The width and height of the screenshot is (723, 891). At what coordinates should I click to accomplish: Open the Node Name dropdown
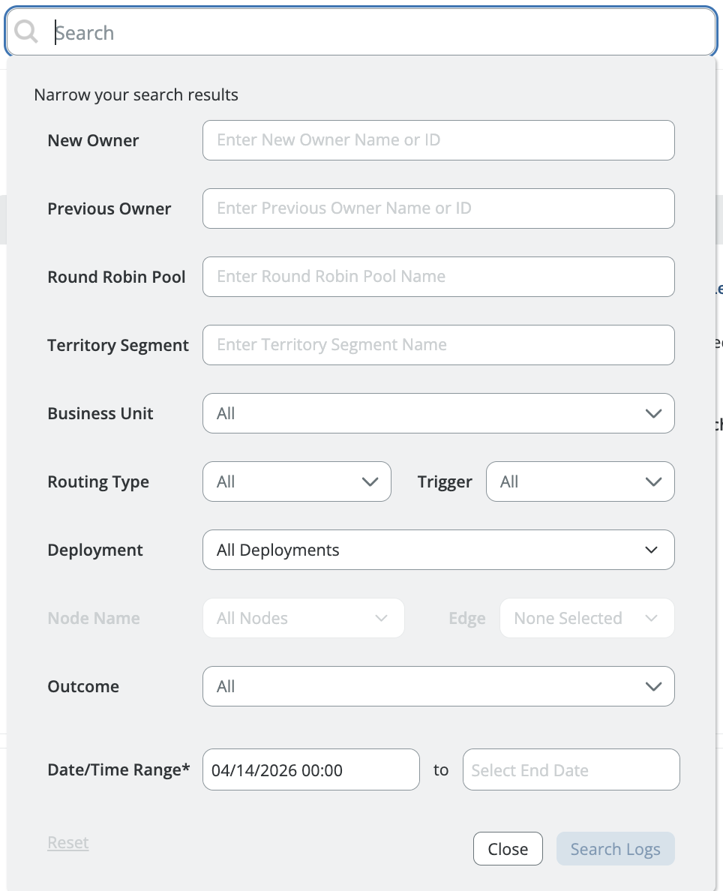(303, 618)
